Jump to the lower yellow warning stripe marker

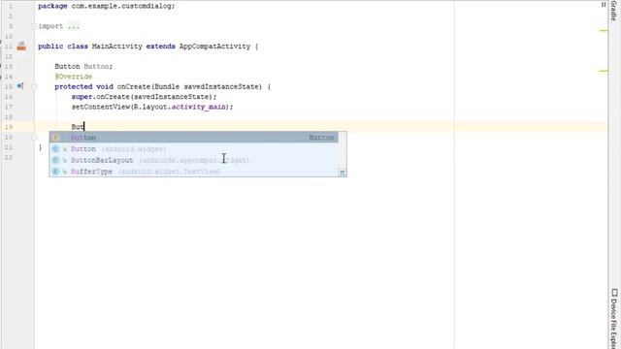pyautogui.click(x=604, y=71)
